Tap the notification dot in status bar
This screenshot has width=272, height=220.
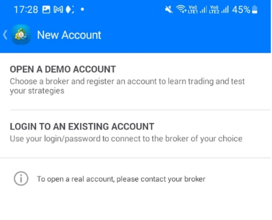click(x=82, y=9)
